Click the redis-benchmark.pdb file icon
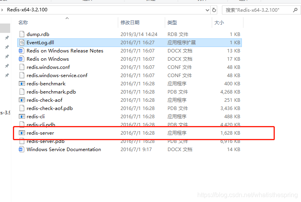The width and height of the screenshot is (301, 202). coord(22,92)
